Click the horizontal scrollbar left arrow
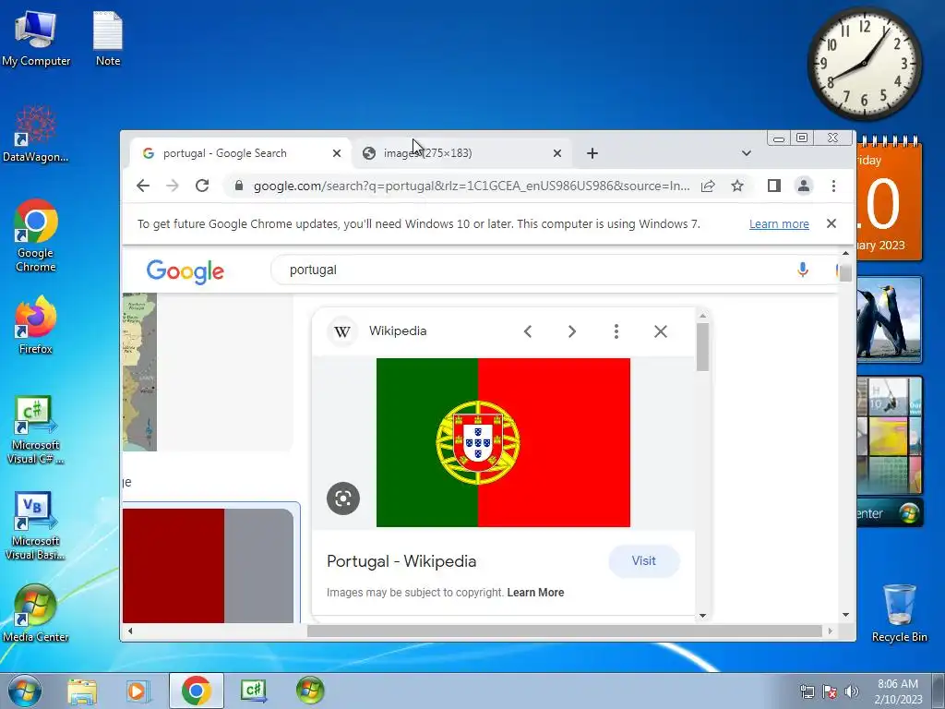Screen dimensions: 945x709 (x=130, y=631)
